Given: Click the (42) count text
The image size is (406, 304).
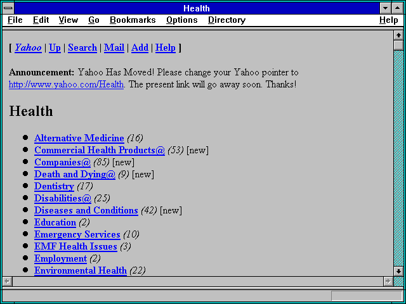Looking at the screenshot, I should 149,211.
